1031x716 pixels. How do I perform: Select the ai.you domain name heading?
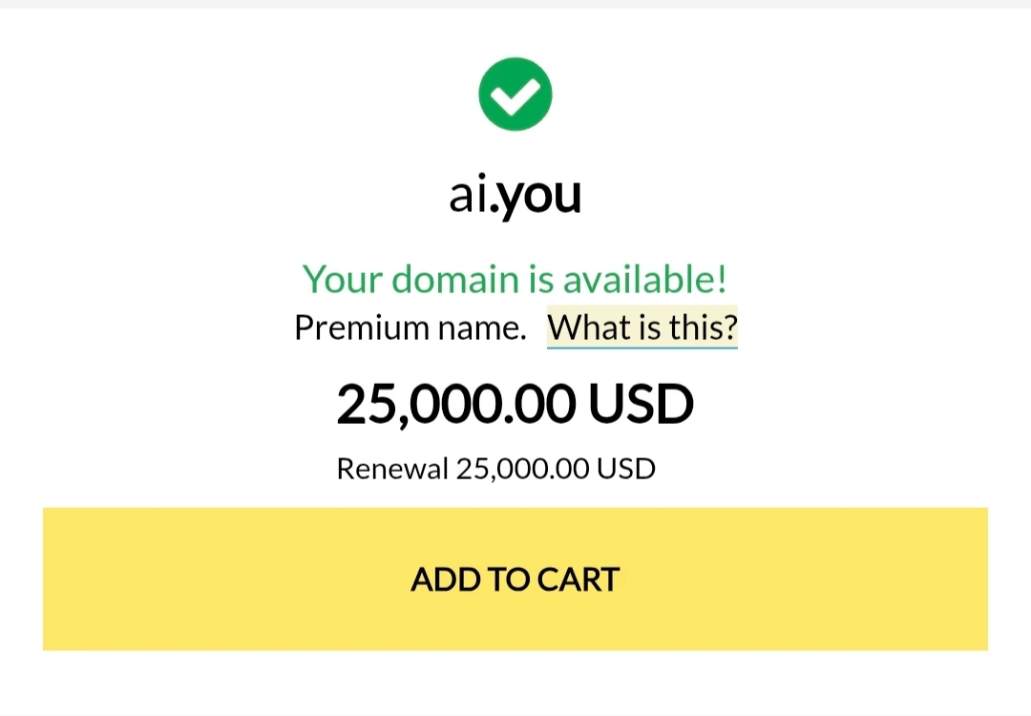(x=515, y=196)
